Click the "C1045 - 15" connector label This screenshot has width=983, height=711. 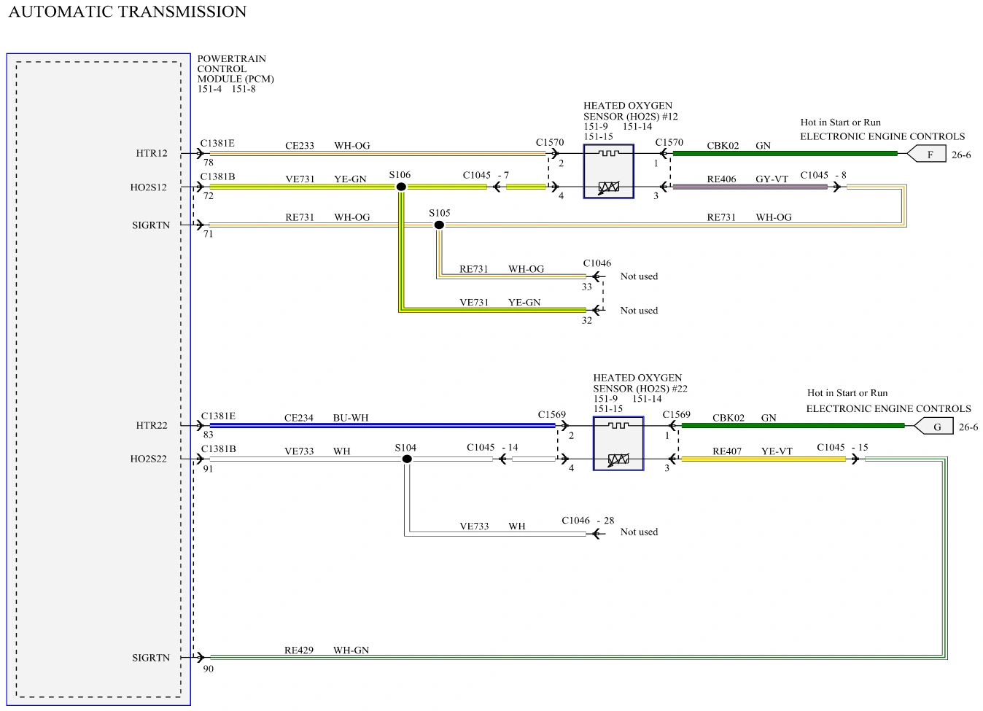pyautogui.click(x=843, y=447)
